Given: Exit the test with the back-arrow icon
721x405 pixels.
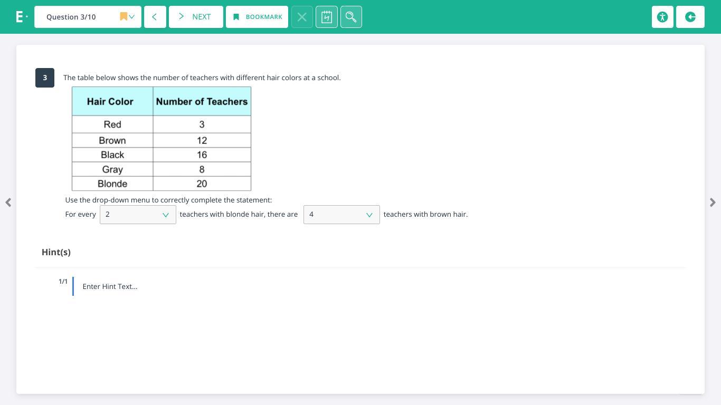Looking at the screenshot, I should click(x=690, y=17).
